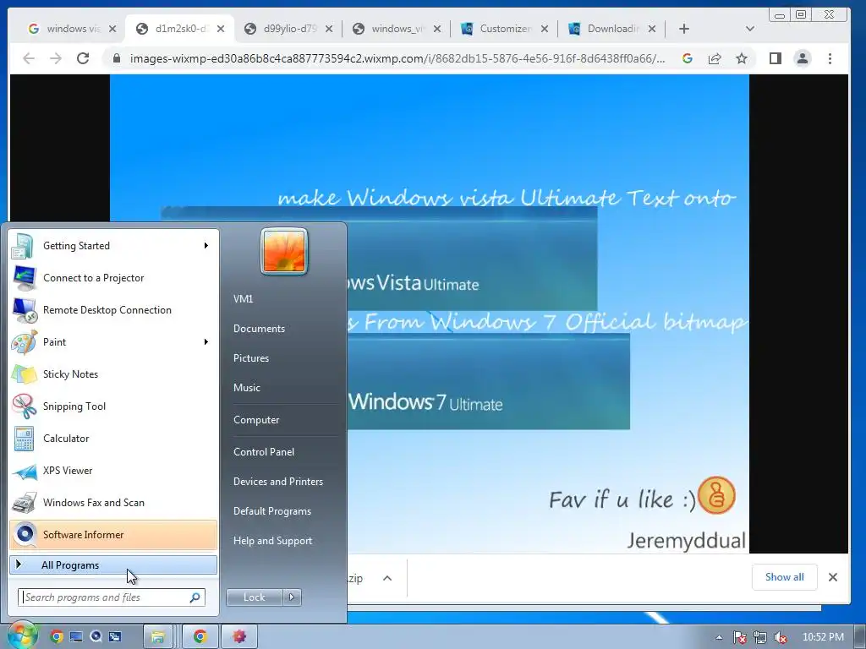Viewport: 866px width, 649px height.
Task: Open Remote Desktop Connection
Action: [x=113, y=309]
